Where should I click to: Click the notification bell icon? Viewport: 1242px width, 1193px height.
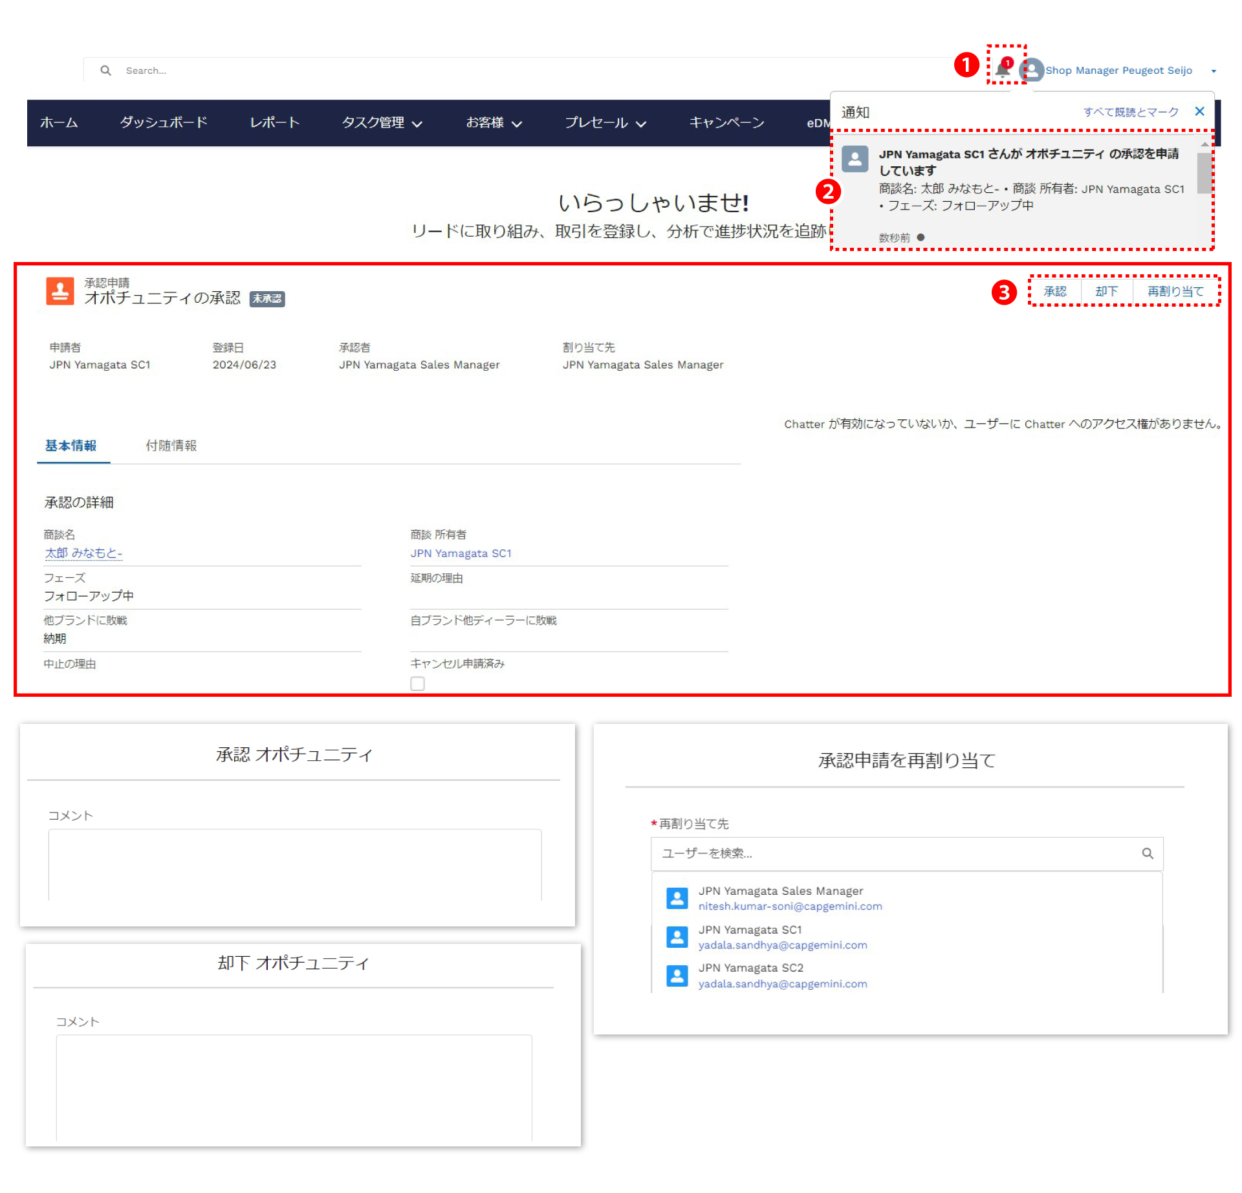1002,69
